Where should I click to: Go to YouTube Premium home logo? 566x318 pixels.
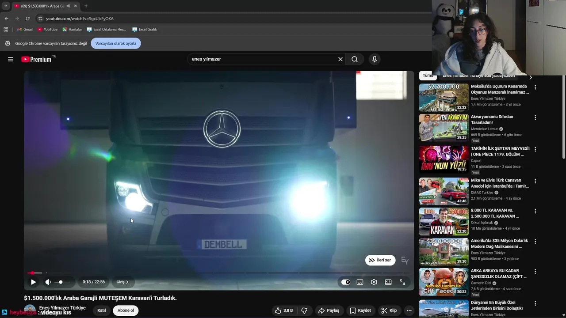click(x=37, y=59)
